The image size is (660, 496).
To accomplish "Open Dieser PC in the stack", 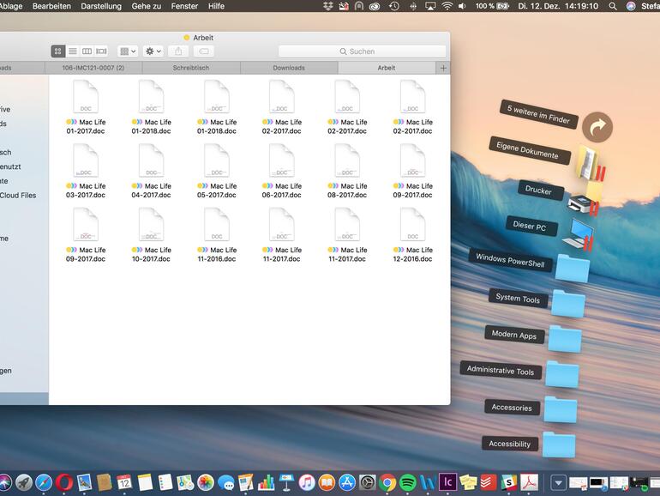I will pyautogui.click(x=578, y=235).
